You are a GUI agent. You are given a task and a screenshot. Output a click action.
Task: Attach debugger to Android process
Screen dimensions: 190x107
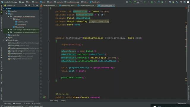[x=162, y=2]
